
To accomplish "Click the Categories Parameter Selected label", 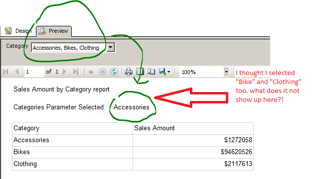I will coord(59,107).
